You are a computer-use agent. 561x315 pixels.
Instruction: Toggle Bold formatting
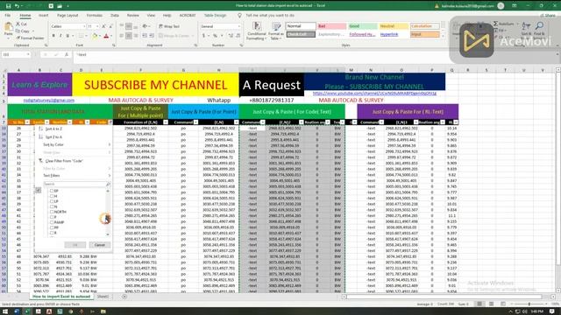tap(53, 36)
